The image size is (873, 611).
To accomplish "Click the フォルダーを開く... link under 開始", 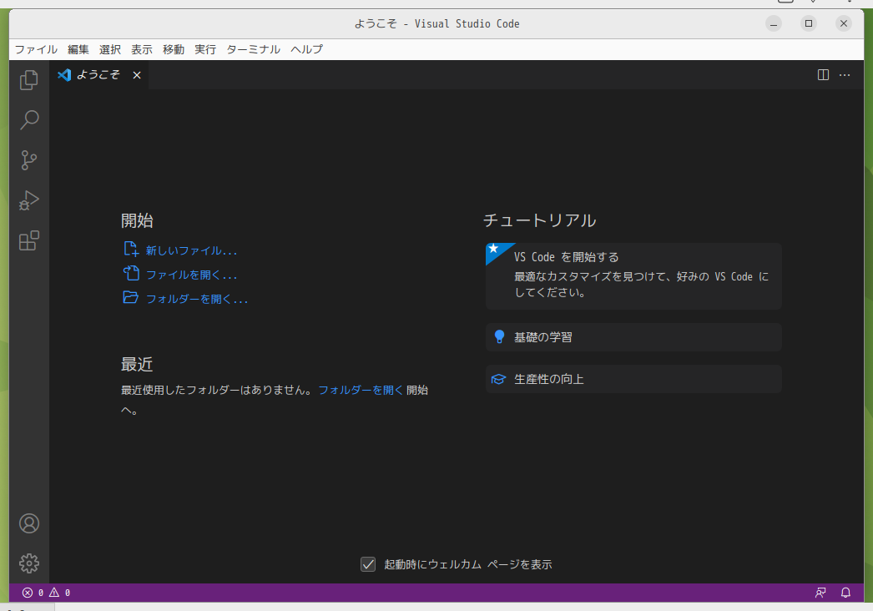I will tap(197, 299).
